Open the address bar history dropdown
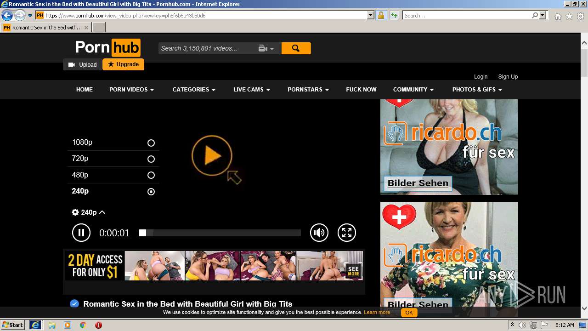588x331 pixels. coord(371,16)
